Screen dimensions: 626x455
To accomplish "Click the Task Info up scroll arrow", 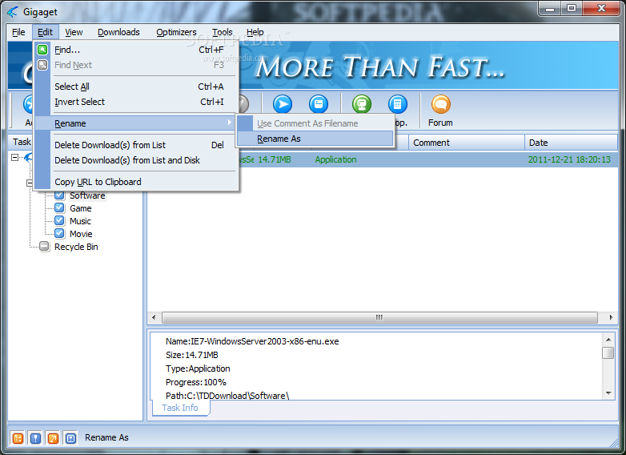I will tap(608, 340).
